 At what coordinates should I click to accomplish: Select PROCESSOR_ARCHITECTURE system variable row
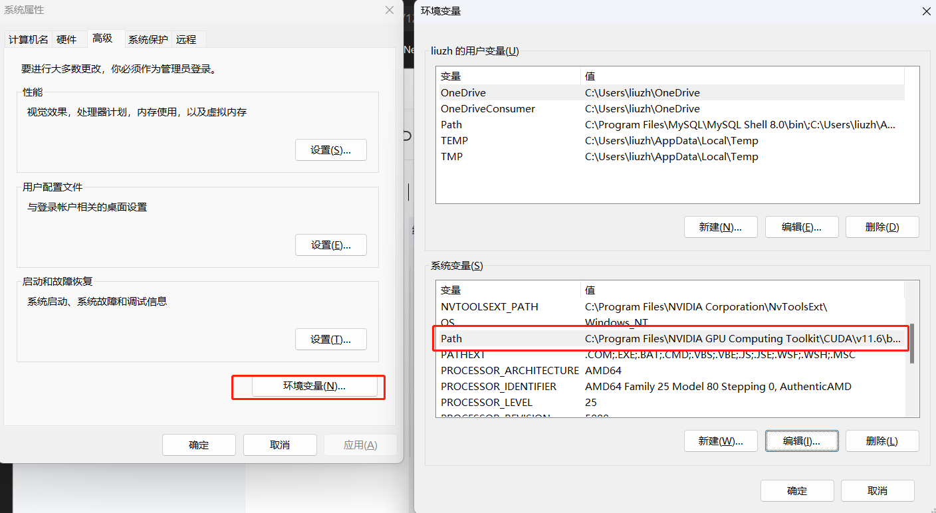point(670,371)
